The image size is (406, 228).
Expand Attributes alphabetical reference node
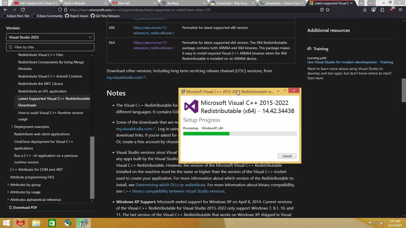[8, 200]
